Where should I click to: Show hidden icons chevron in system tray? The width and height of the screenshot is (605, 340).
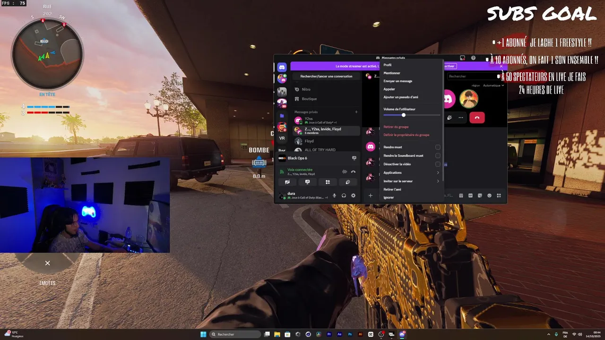click(548, 334)
